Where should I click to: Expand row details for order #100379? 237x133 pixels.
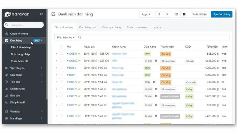[56, 82]
